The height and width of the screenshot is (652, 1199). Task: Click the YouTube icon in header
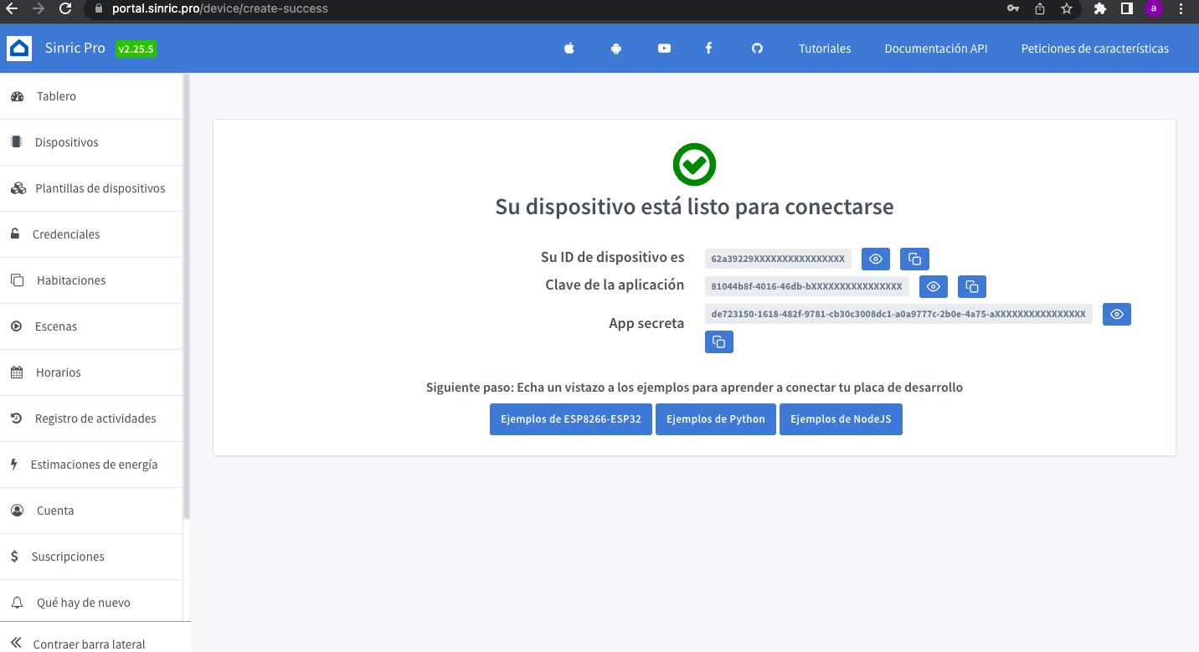664,49
